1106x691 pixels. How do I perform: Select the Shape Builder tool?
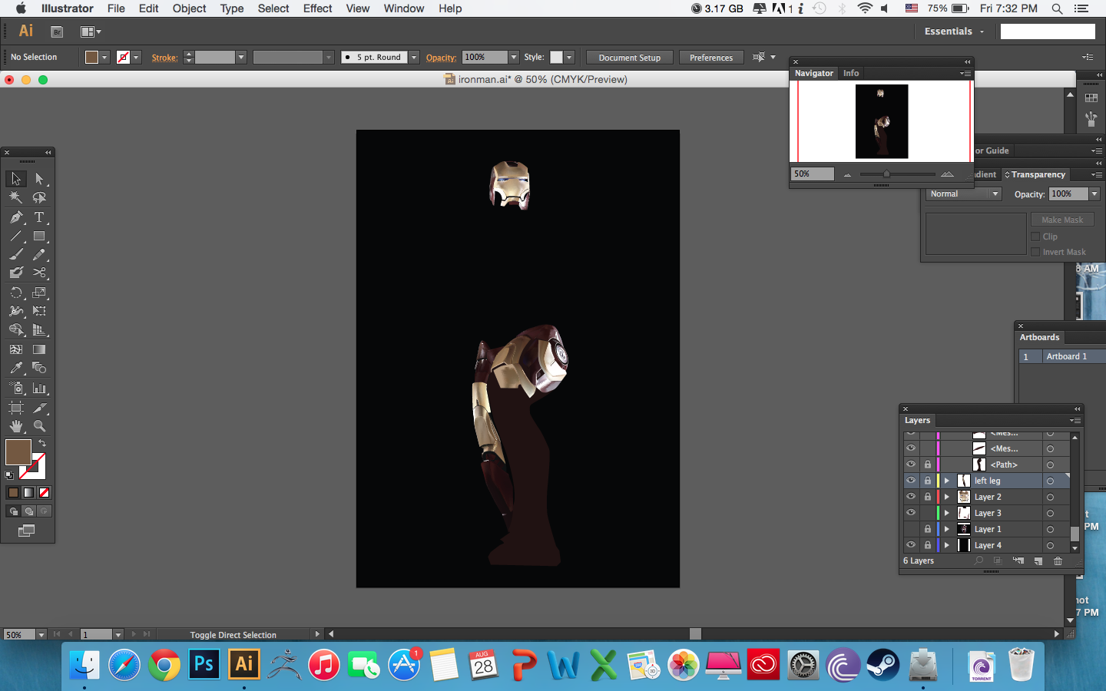point(16,330)
